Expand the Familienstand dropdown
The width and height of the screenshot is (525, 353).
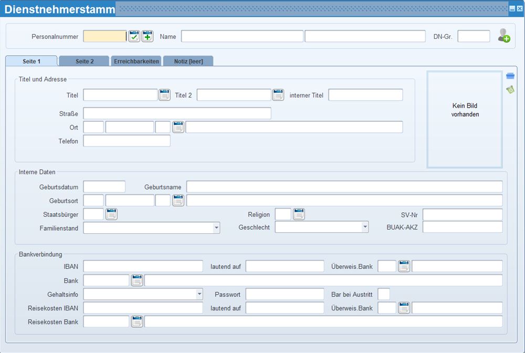tap(217, 228)
